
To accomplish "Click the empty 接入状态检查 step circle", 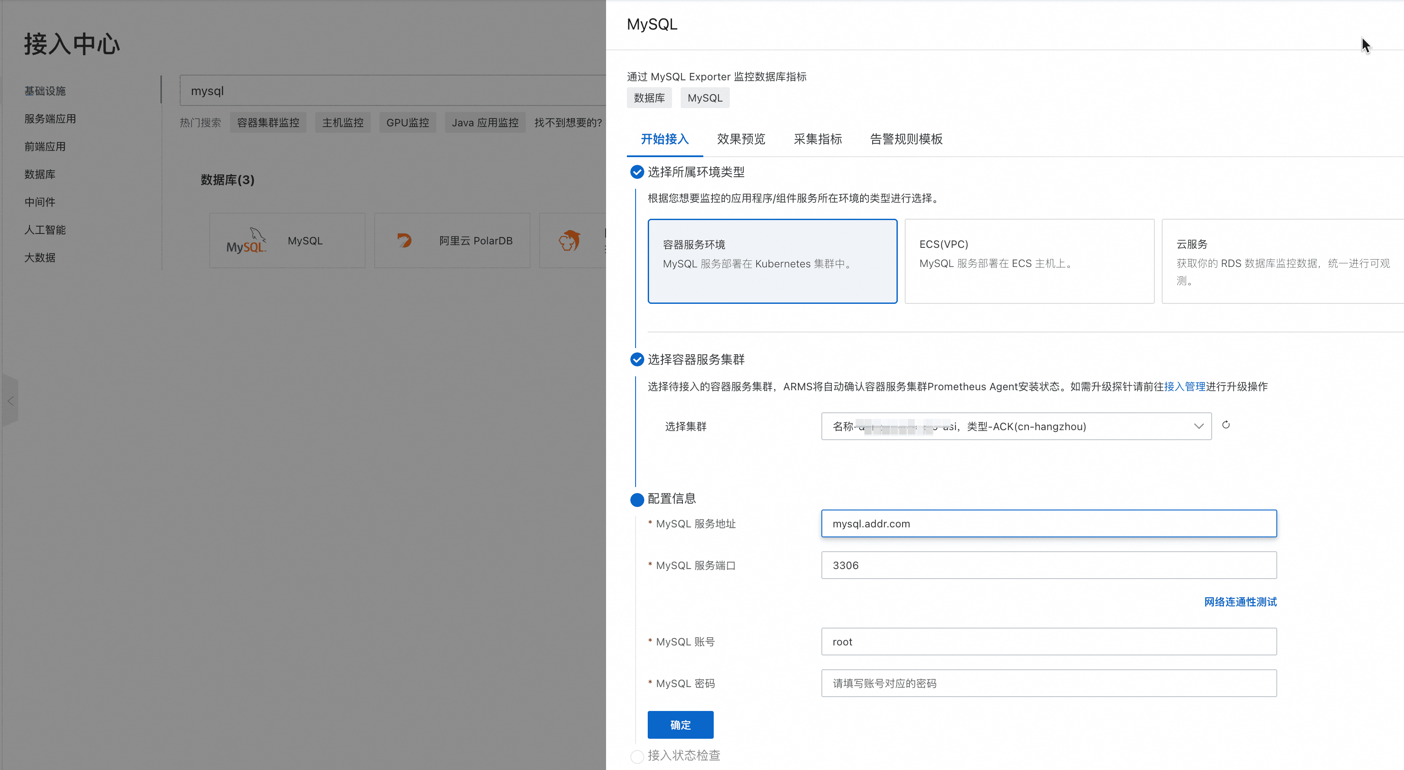I will click(636, 757).
